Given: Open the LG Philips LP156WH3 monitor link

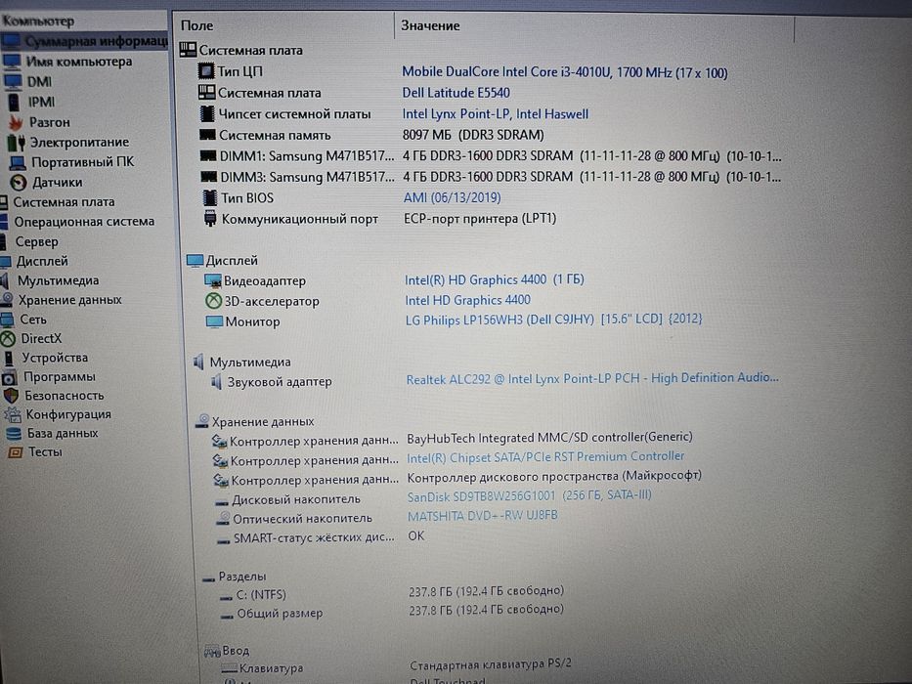Looking at the screenshot, I should click(x=553, y=320).
